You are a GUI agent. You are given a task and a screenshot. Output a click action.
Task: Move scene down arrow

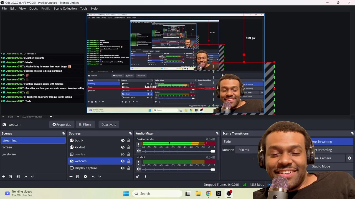tap(32, 176)
